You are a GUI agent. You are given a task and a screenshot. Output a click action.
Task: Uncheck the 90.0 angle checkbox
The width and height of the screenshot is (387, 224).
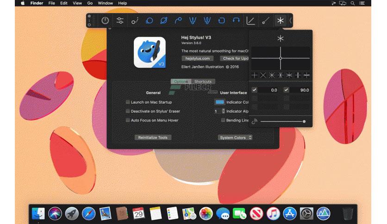pyautogui.click(x=286, y=90)
